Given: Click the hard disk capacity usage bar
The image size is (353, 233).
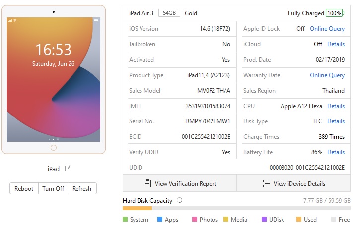Looking at the screenshot, I should pyautogui.click(x=236, y=208).
